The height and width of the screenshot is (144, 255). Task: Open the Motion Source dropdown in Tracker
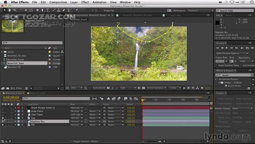coord(242,109)
